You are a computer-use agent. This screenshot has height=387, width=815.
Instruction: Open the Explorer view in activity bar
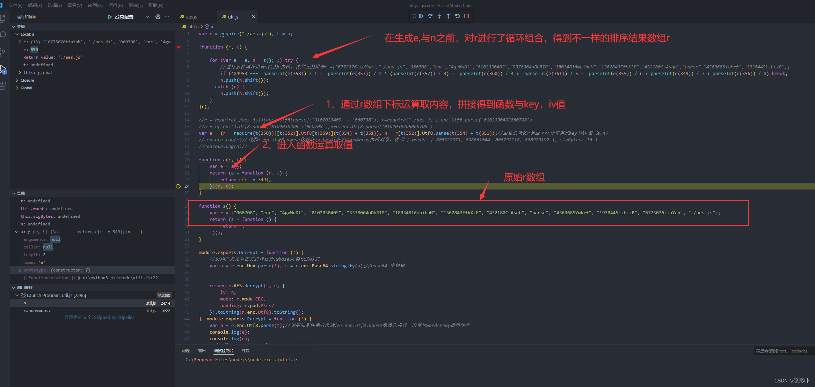[3, 18]
